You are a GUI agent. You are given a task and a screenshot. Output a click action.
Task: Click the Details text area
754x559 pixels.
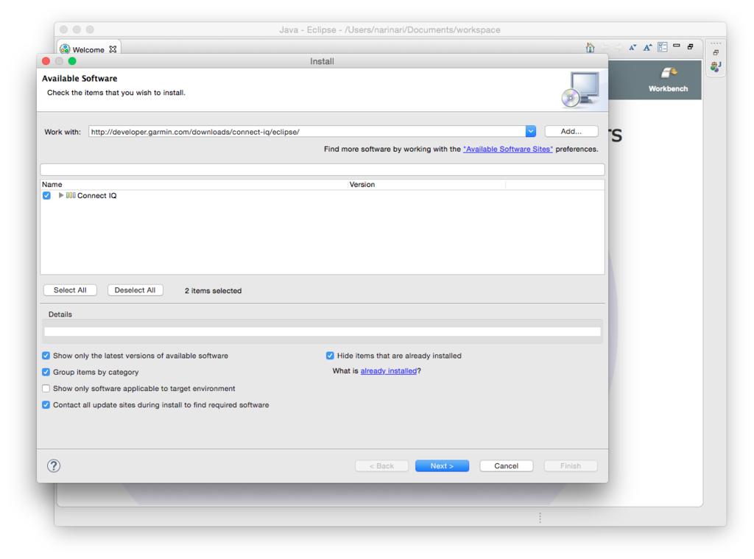pos(323,331)
